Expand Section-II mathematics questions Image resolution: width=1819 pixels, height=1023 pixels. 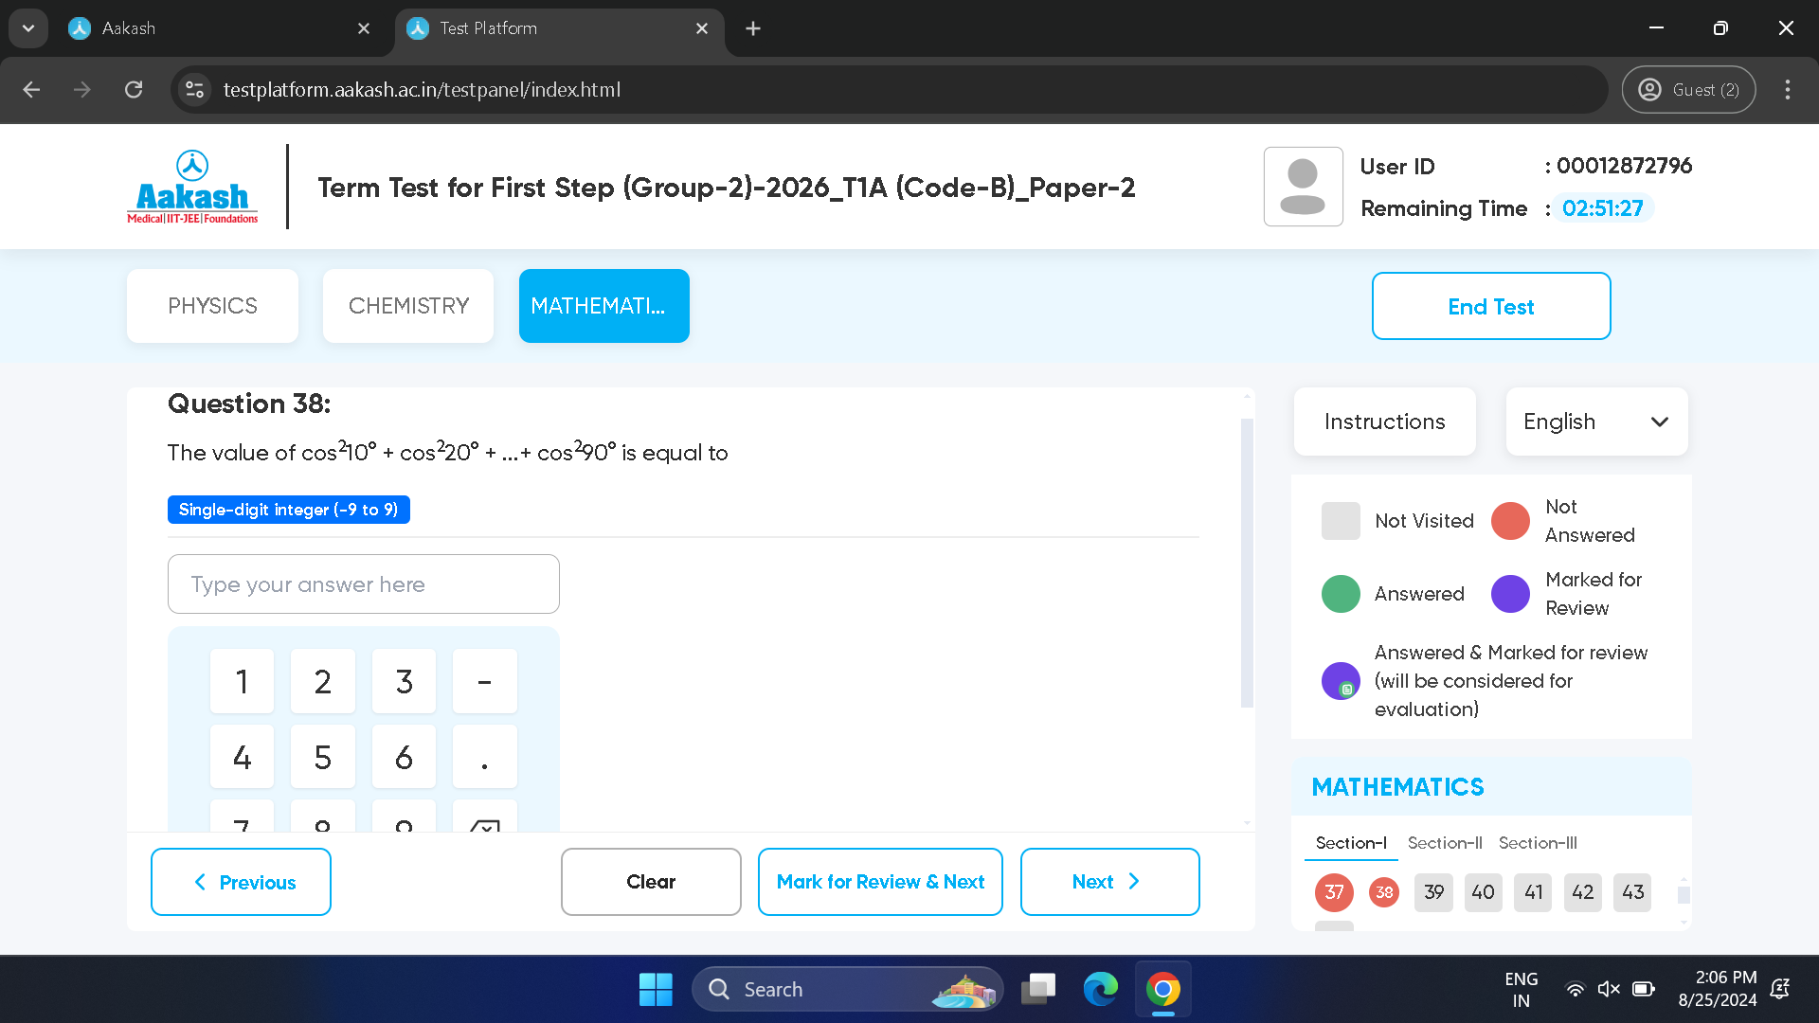tap(1444, 842)
